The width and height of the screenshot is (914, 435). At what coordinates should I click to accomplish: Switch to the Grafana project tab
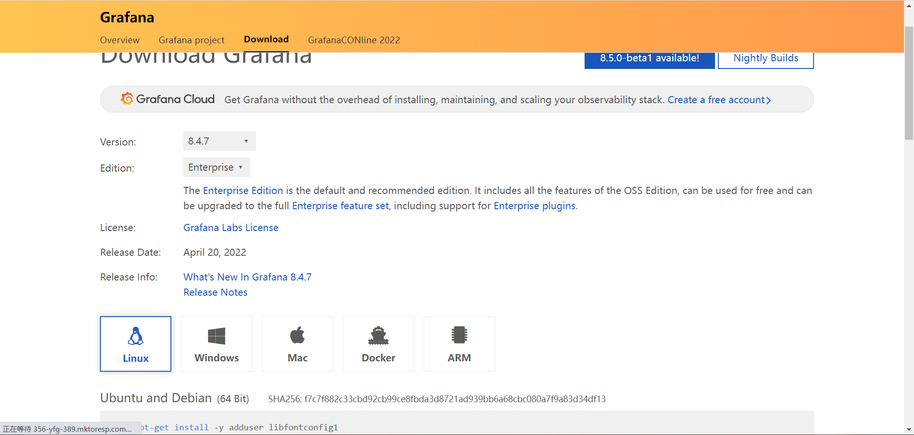(191, 40)
